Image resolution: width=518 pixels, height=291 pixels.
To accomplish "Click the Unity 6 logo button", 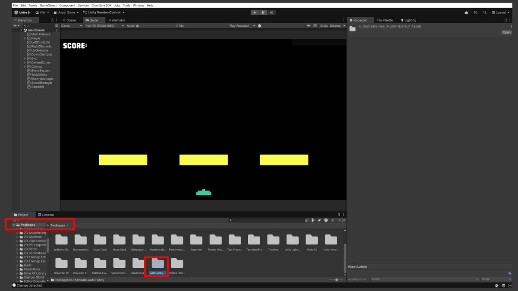I will coord(22,13).
